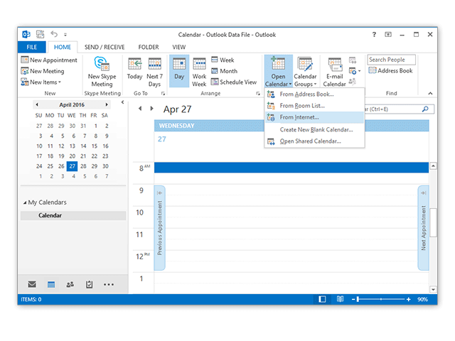Viewport: 455px width, 341px height.
Task: Start a New Skype Meeting
Action: [x=102, y=72]
